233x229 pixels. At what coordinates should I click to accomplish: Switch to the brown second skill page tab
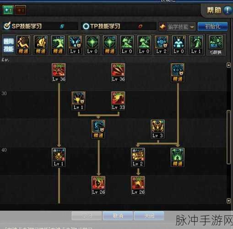(20, 10)
